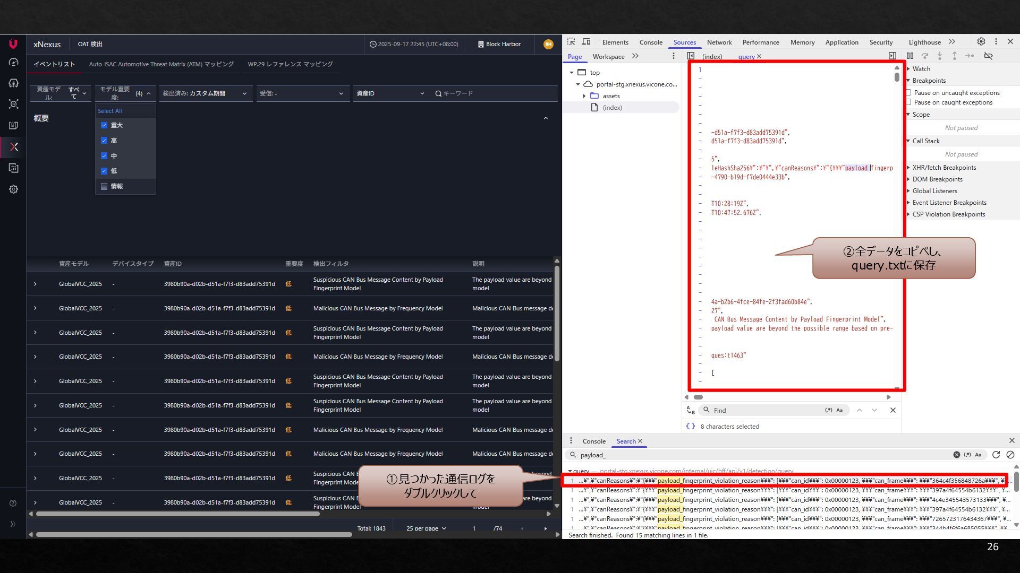
Task: Click pause script execution icon
Action: tap(909, 56)
